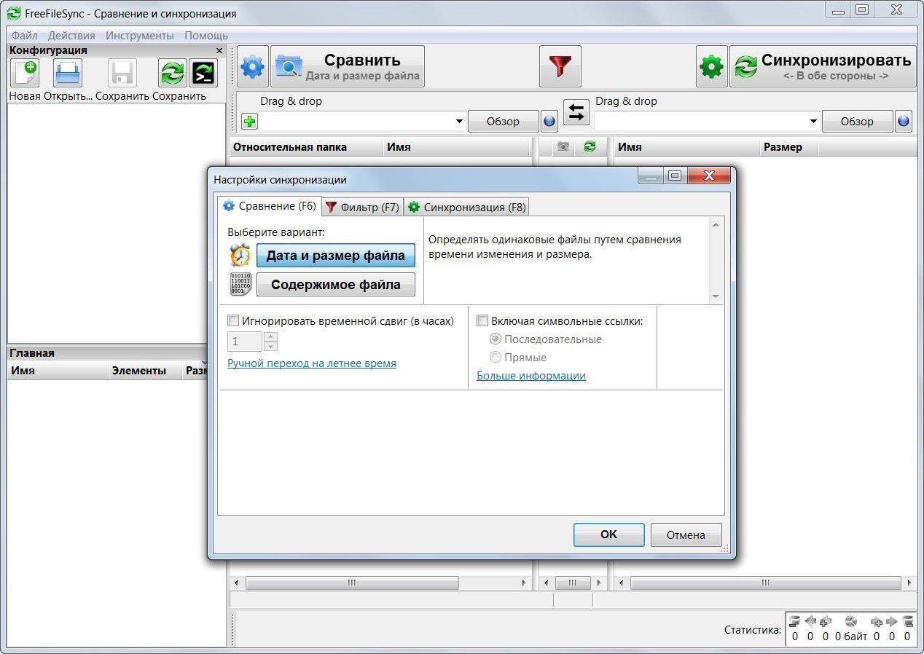Sort by Элементы column in Главная panel

tap(144, 371)
